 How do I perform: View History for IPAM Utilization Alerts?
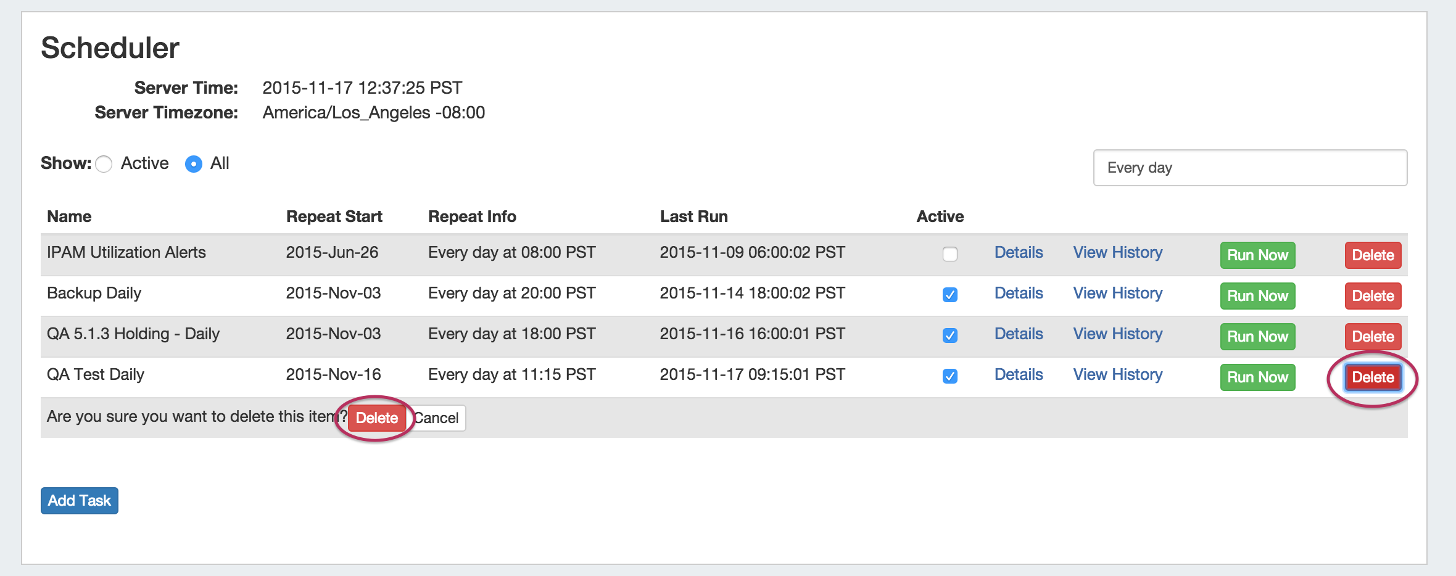coord(1117,253)
